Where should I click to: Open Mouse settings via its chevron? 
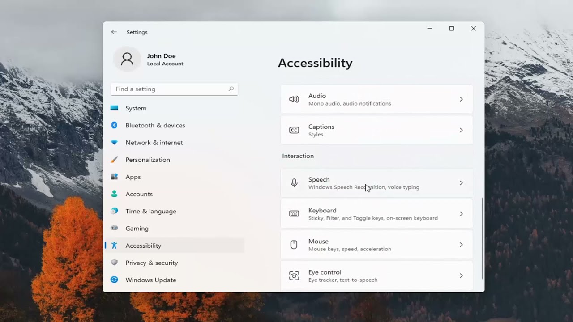point(461,245)
